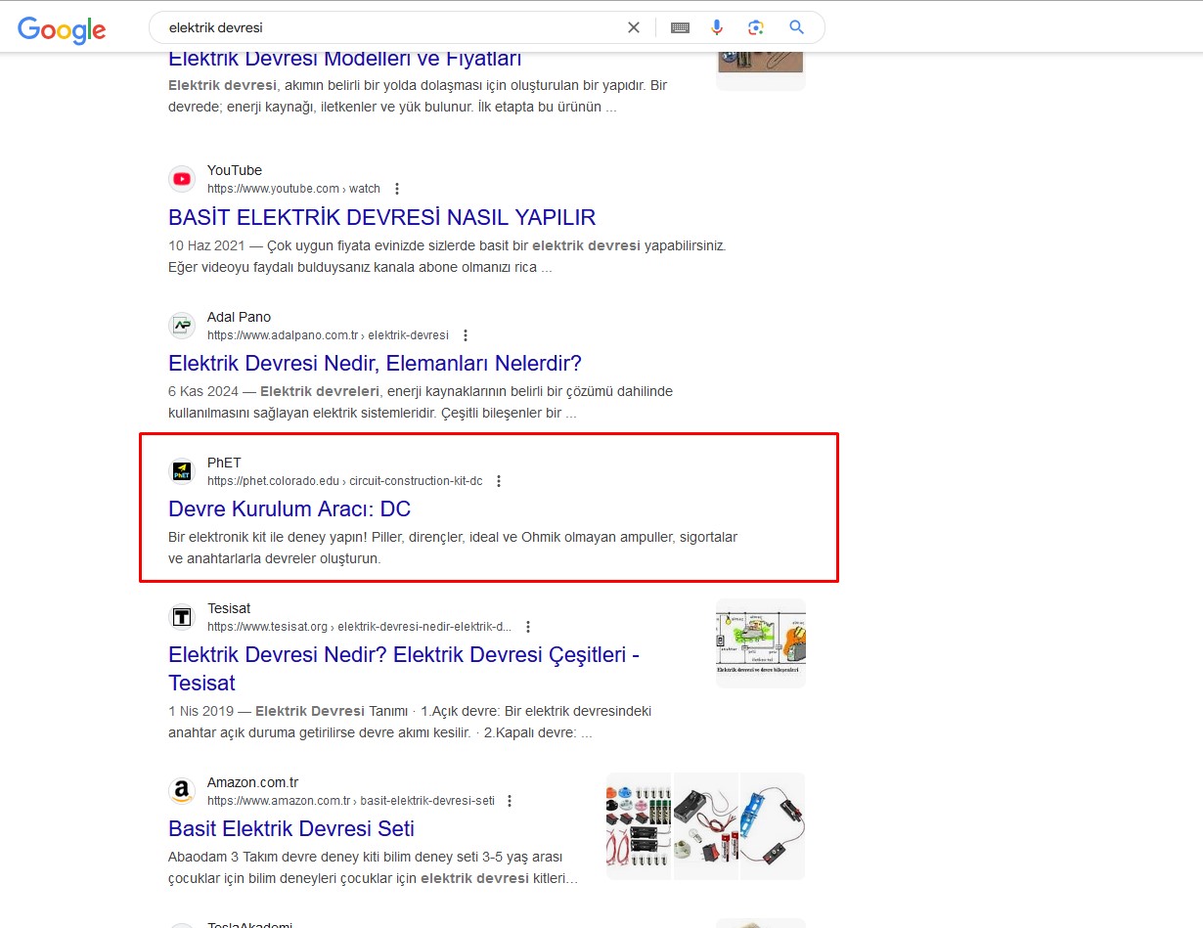Open 'Devre Kurulum Aracı: DC' result
The height and width of the screenshot is (928, 1203).
[290, 508]
